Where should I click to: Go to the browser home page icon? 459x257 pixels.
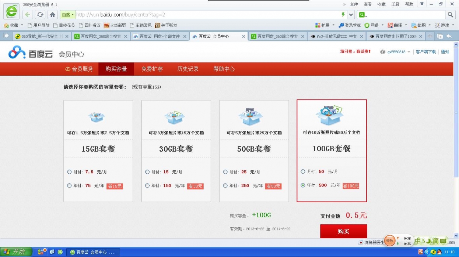[x=52, y=15]
